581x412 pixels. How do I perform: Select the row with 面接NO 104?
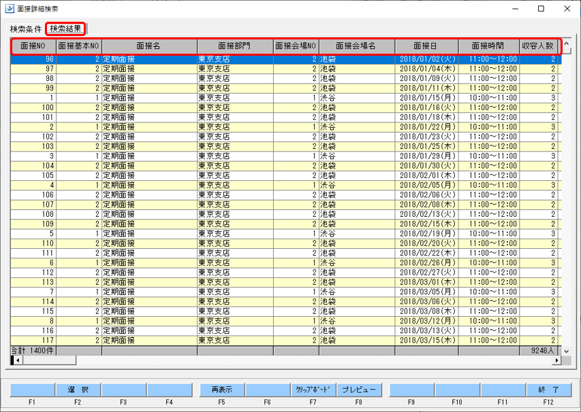pyautogui.click(x=285, y=166)
